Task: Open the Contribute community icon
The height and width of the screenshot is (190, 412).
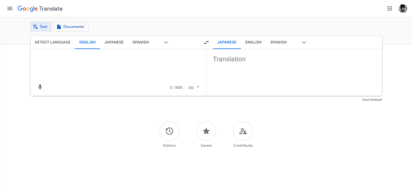Action: click(x=243, y=131)
